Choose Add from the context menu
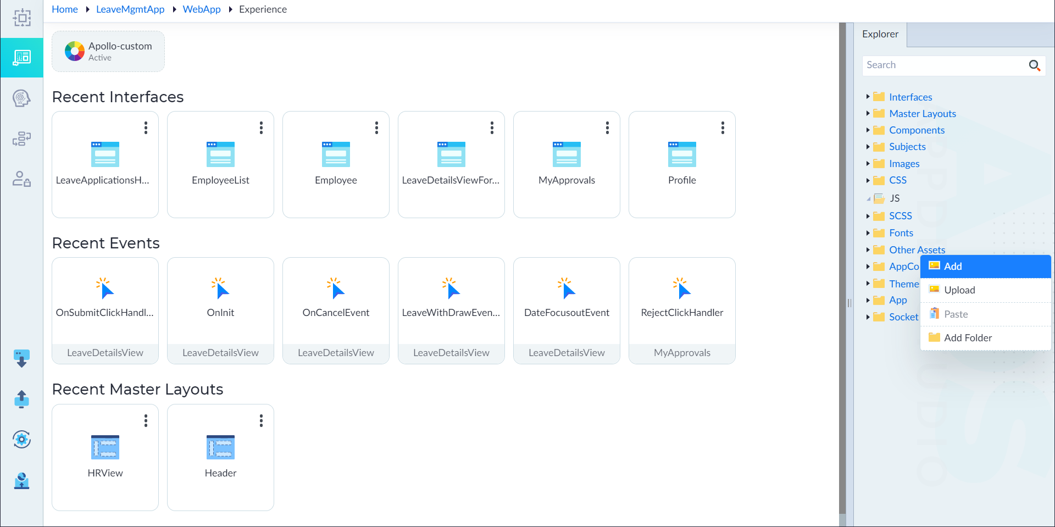This screenshot has width=1055, height=527. pos(985,267)
